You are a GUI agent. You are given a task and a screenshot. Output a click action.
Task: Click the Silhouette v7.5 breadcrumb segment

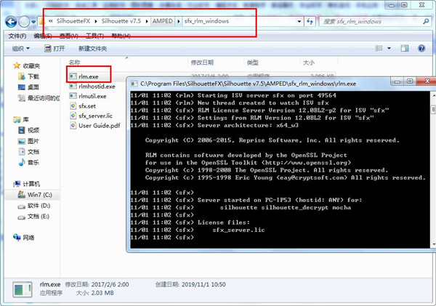pyautogui.click(x=121, y=21)
